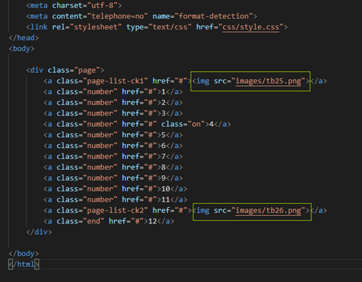362x282 pixels.
Task: Click anchor line with number 10
Action: [x=115, y=189]
